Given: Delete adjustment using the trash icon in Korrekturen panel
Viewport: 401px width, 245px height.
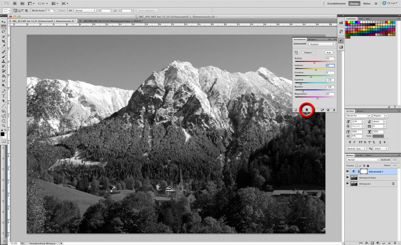Looking at the screenshot, I should click(x=334, y=110).
